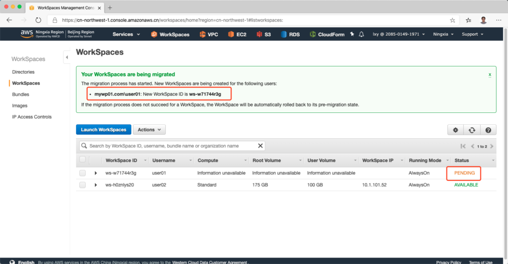The width and height of the screenshot is (508, 264).
Task: Dismiss the migration notice banner
Action: (490, 75)
